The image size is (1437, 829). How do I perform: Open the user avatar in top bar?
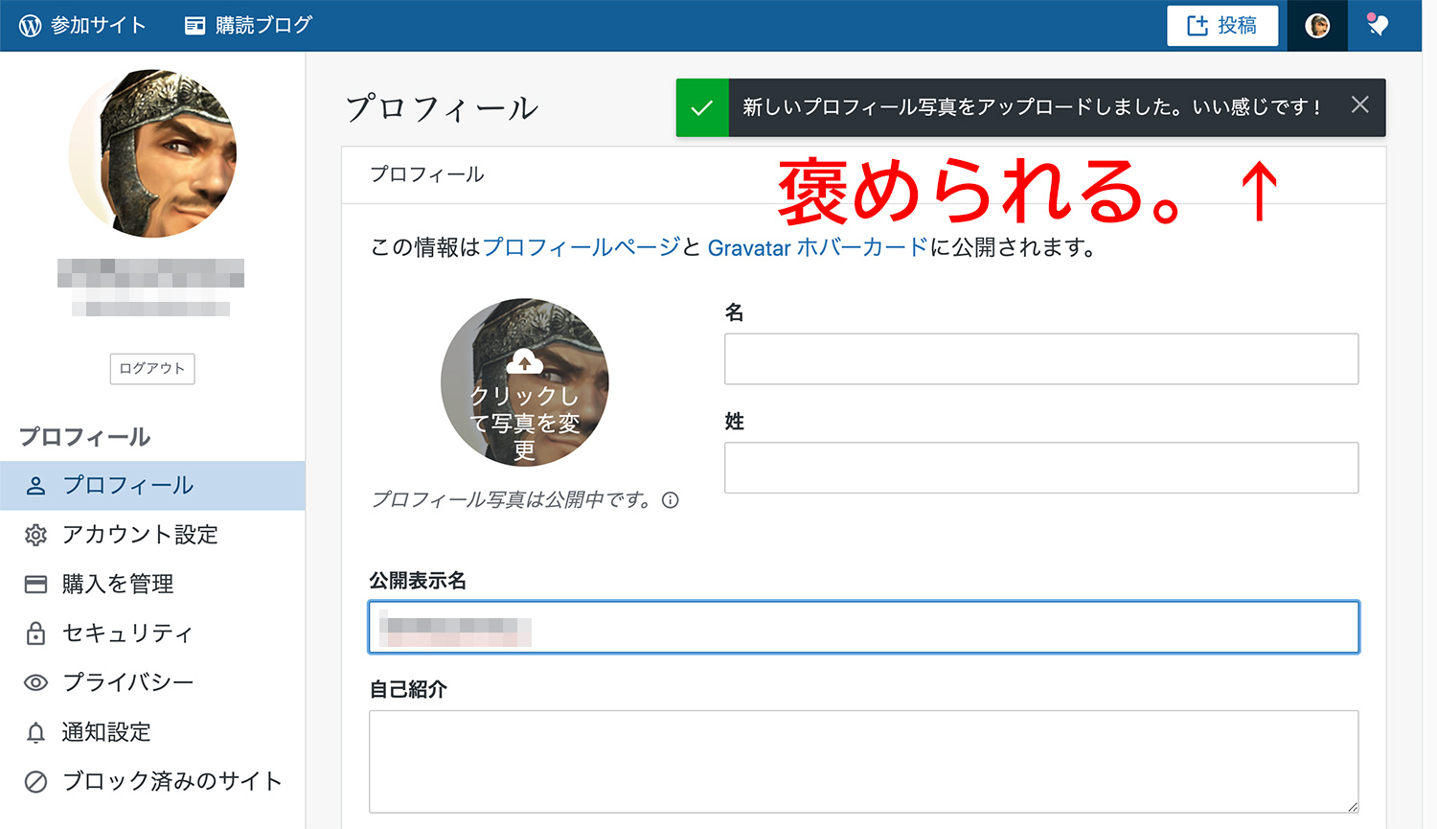pyautogui.click(x=1317, y=26)
